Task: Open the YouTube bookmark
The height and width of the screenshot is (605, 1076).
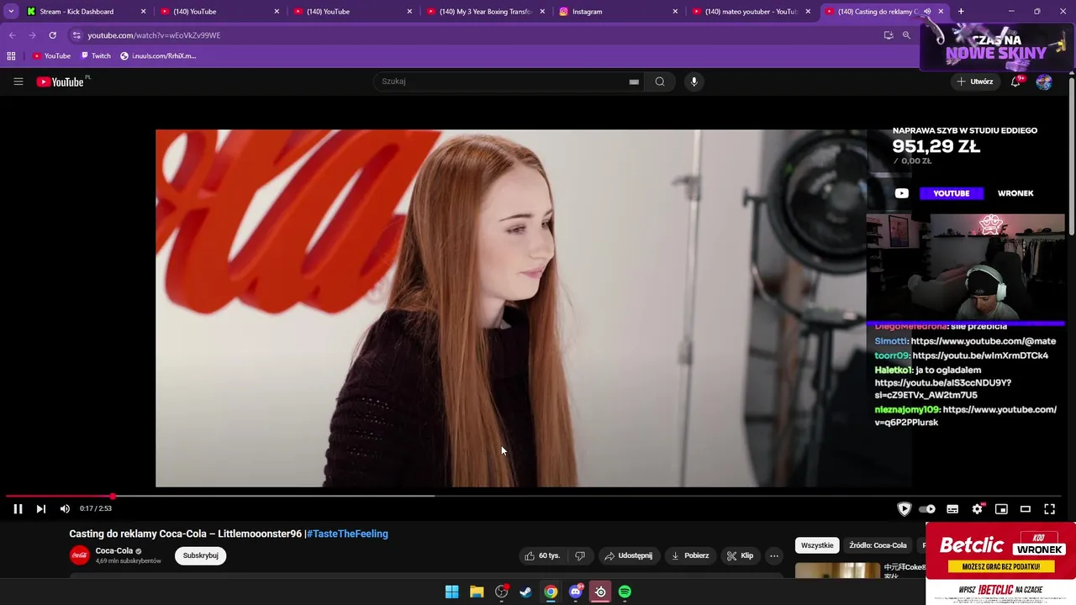Action: (x=51, y=56)
